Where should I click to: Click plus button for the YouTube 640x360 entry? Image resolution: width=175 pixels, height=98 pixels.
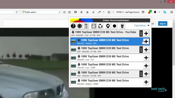[146, 33]
